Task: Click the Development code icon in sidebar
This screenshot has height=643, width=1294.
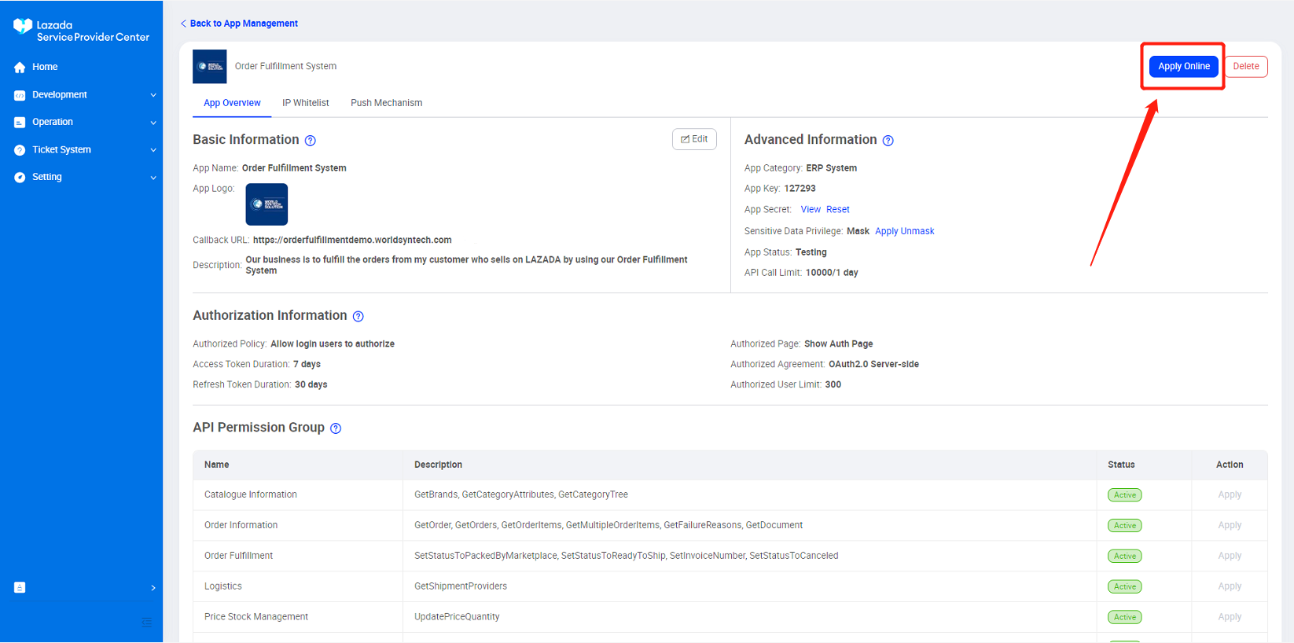Action: pyautogui.click(x=20, y=95)
